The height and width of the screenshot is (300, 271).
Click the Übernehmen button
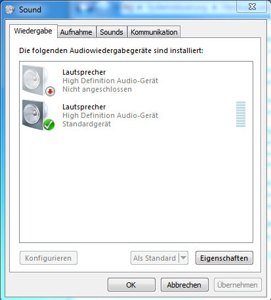(x=238, y=285)
